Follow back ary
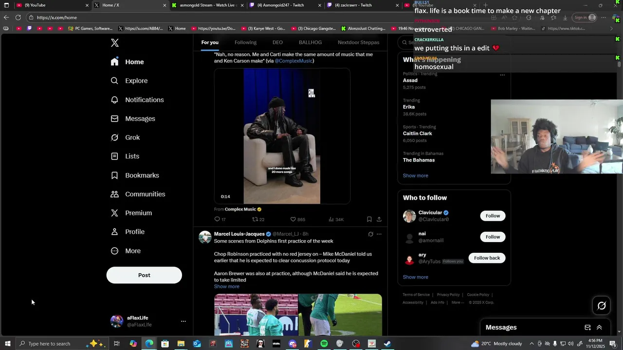 (487, 258)
